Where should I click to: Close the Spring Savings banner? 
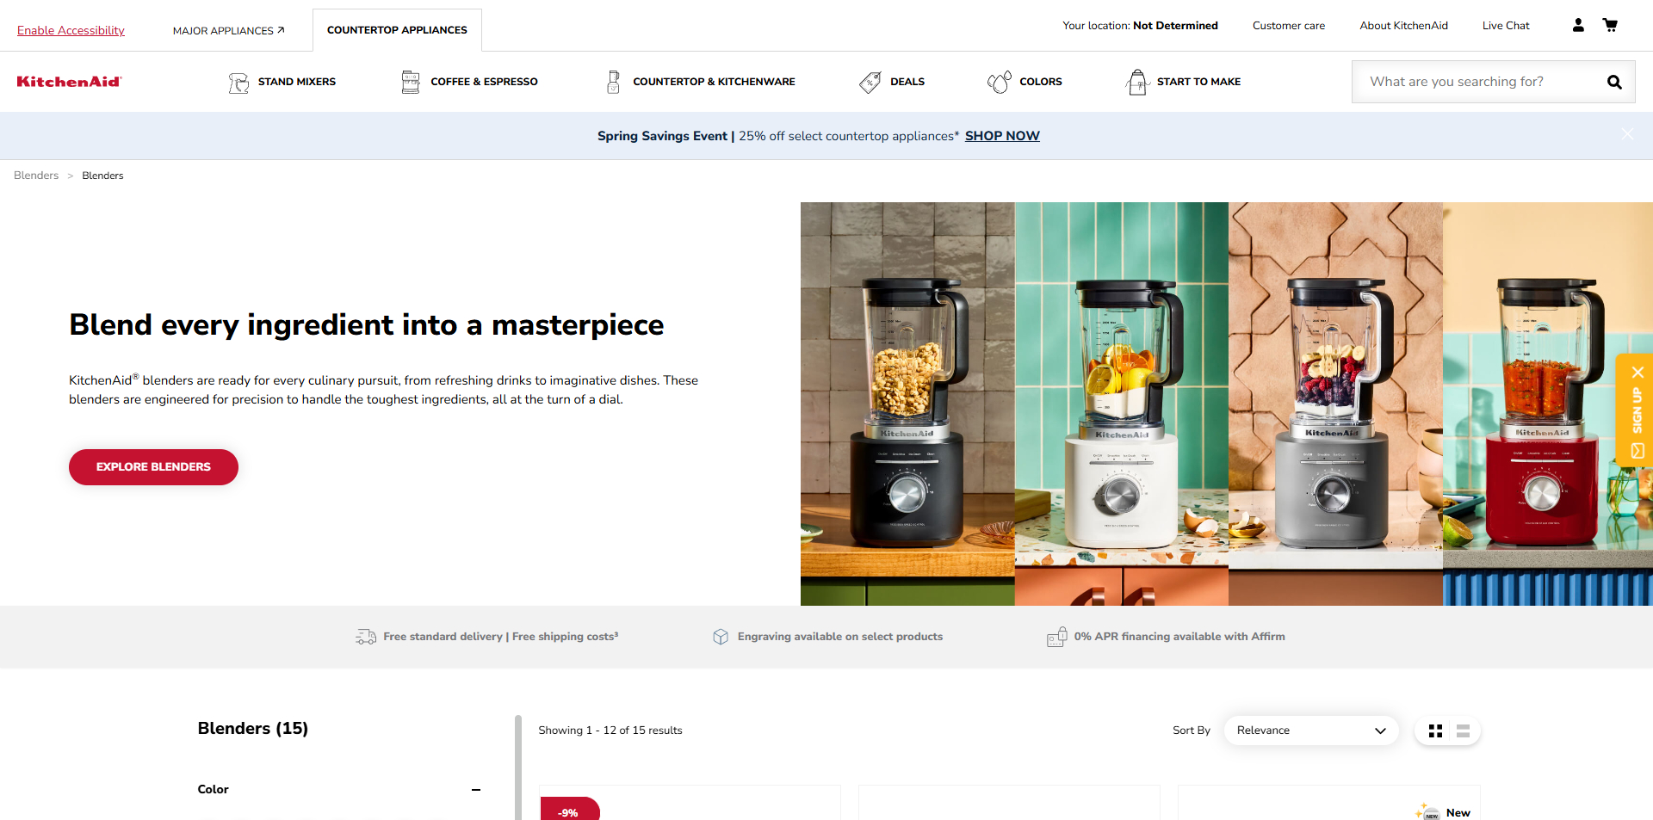[x=1627, y=134]
